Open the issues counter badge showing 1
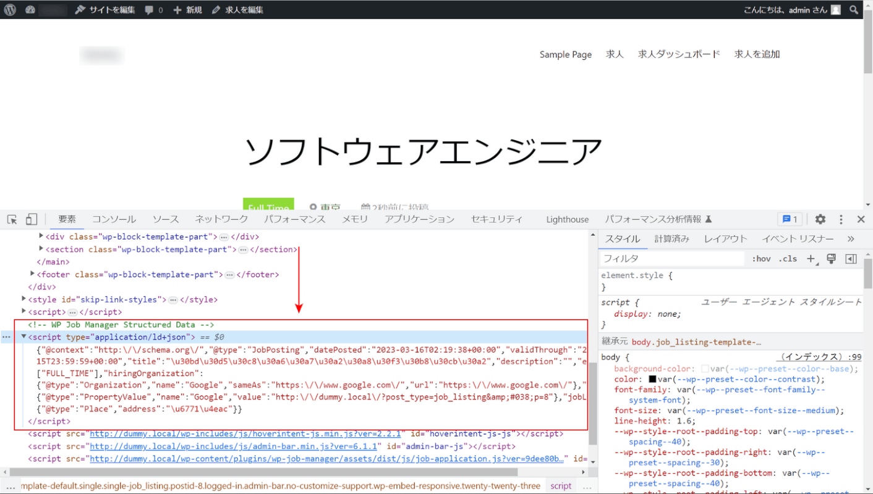Viewport: 873px width, 494px height. pos(790,219)
